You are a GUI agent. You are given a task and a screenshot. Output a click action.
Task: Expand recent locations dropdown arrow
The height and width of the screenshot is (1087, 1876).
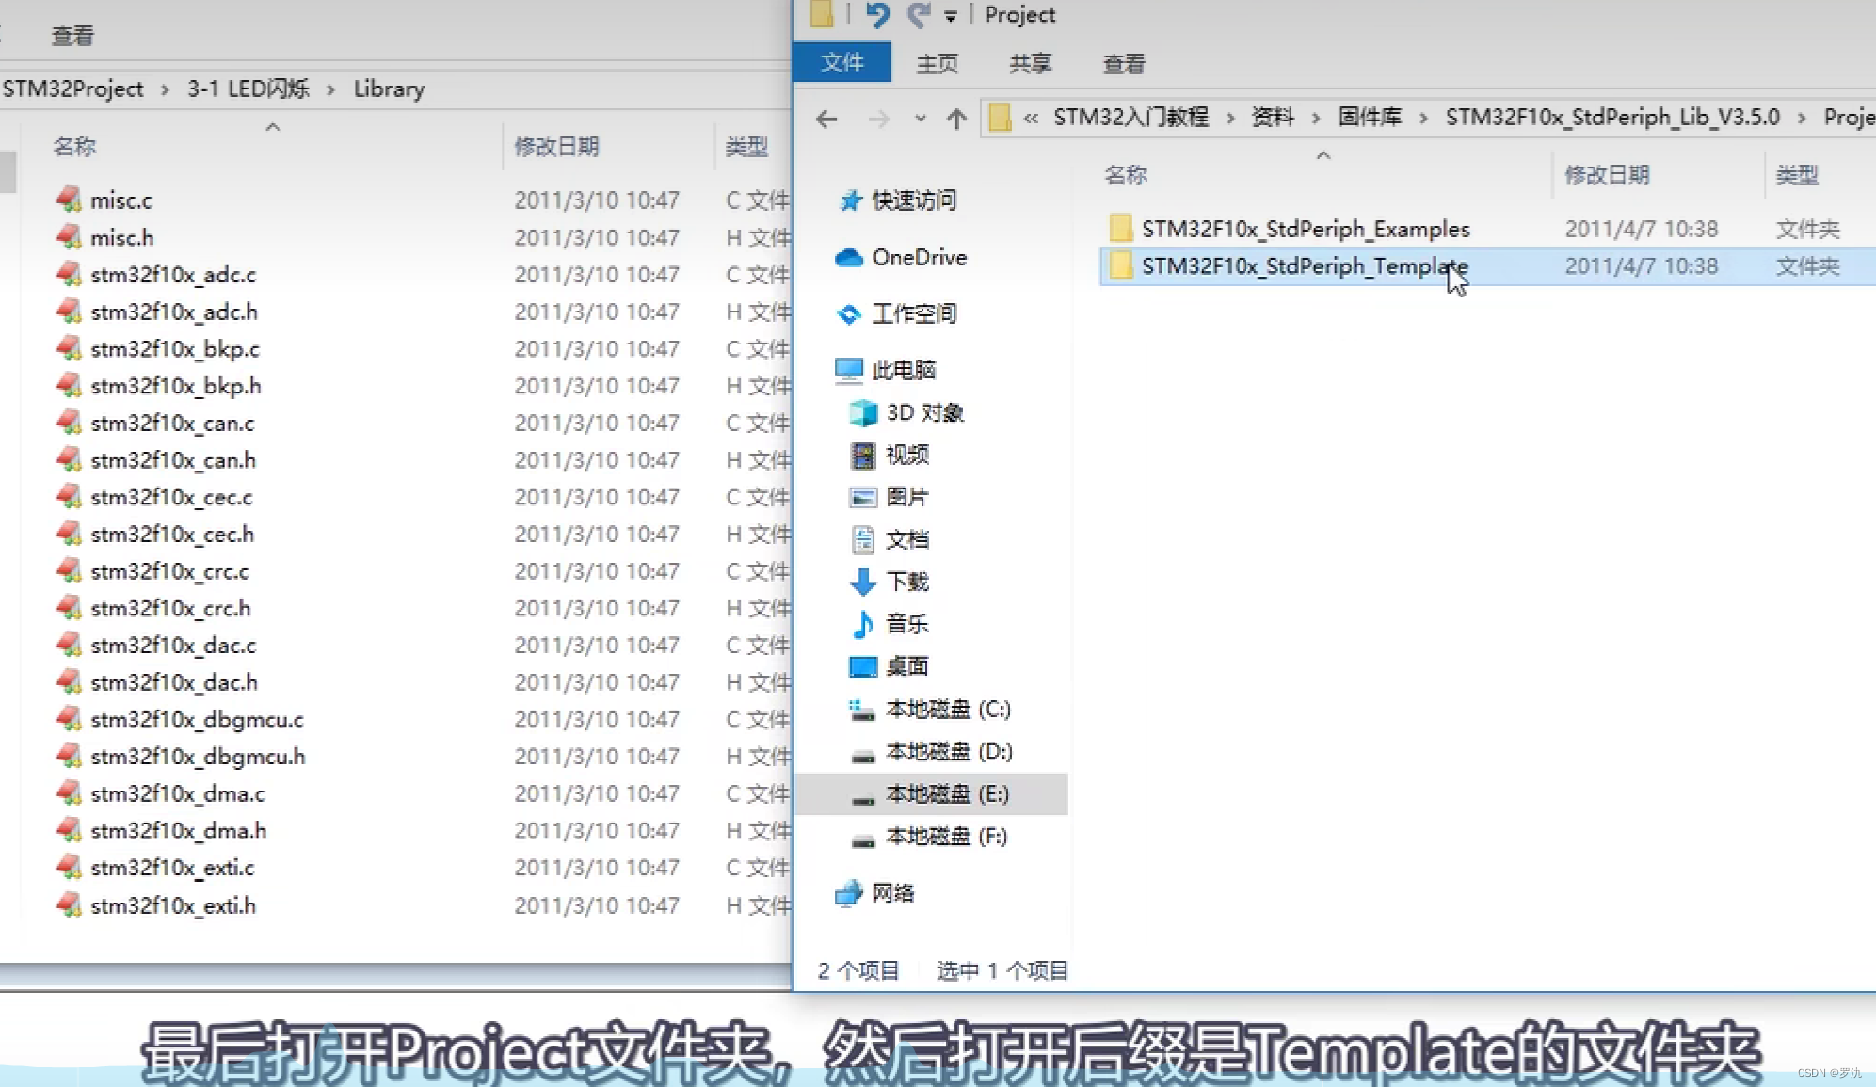920,119
